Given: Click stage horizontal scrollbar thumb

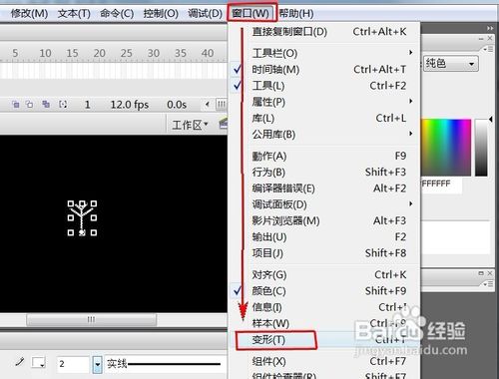Looking at the screenshot, I should (x=91, y=320).
